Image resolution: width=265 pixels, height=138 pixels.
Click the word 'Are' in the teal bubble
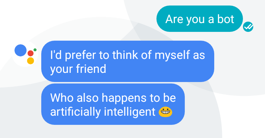pyautogui.click(x=174, y=19)
